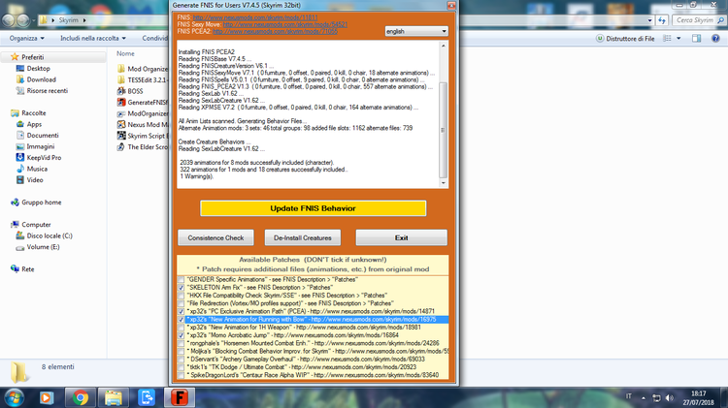Tick Centaur Race Alpha WIP patch
This screenshot has height=408, width=728.
point(181,375)
